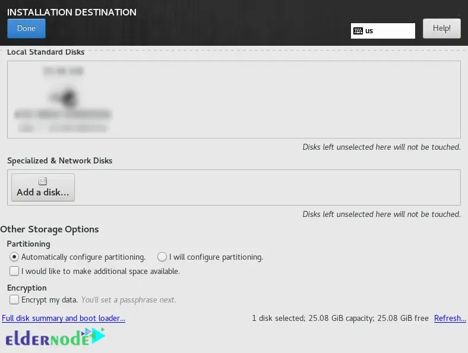Enable 'make additional space available' checkbox
Screen dimensions: 468x353
14,271
